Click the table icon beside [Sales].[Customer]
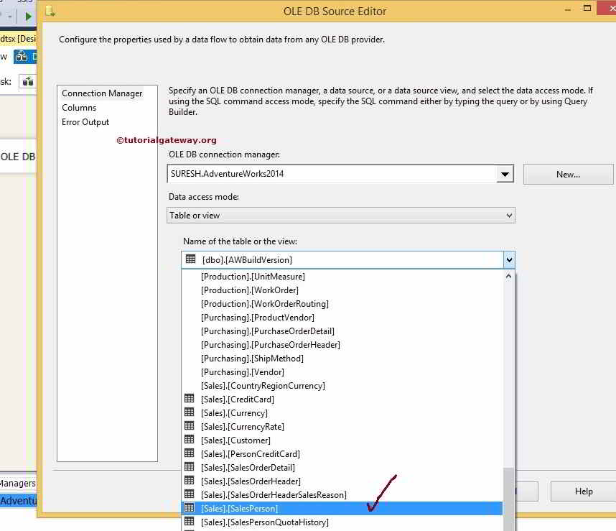The width and height of the screenshot is (616, 531). point(188,440)
